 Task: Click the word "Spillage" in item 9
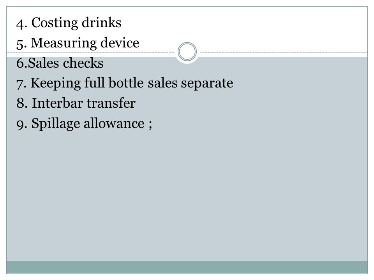[x=56, y=124]
